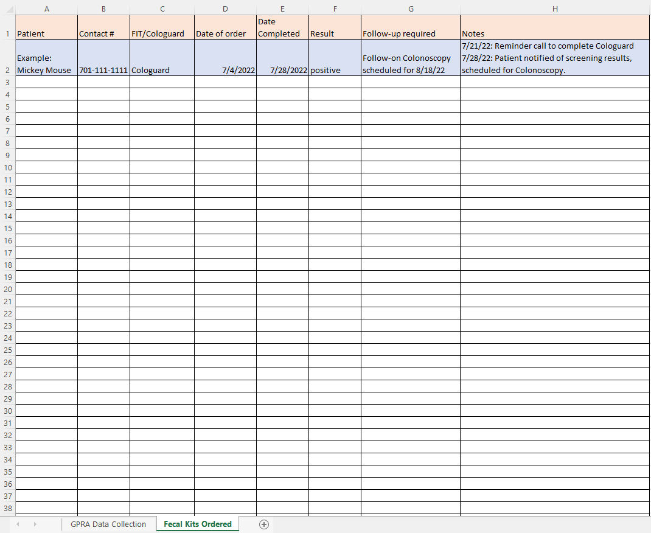Click the Add Sheet plus icon
This screenshot has height=533, width=651.
[x=263, y=524]
